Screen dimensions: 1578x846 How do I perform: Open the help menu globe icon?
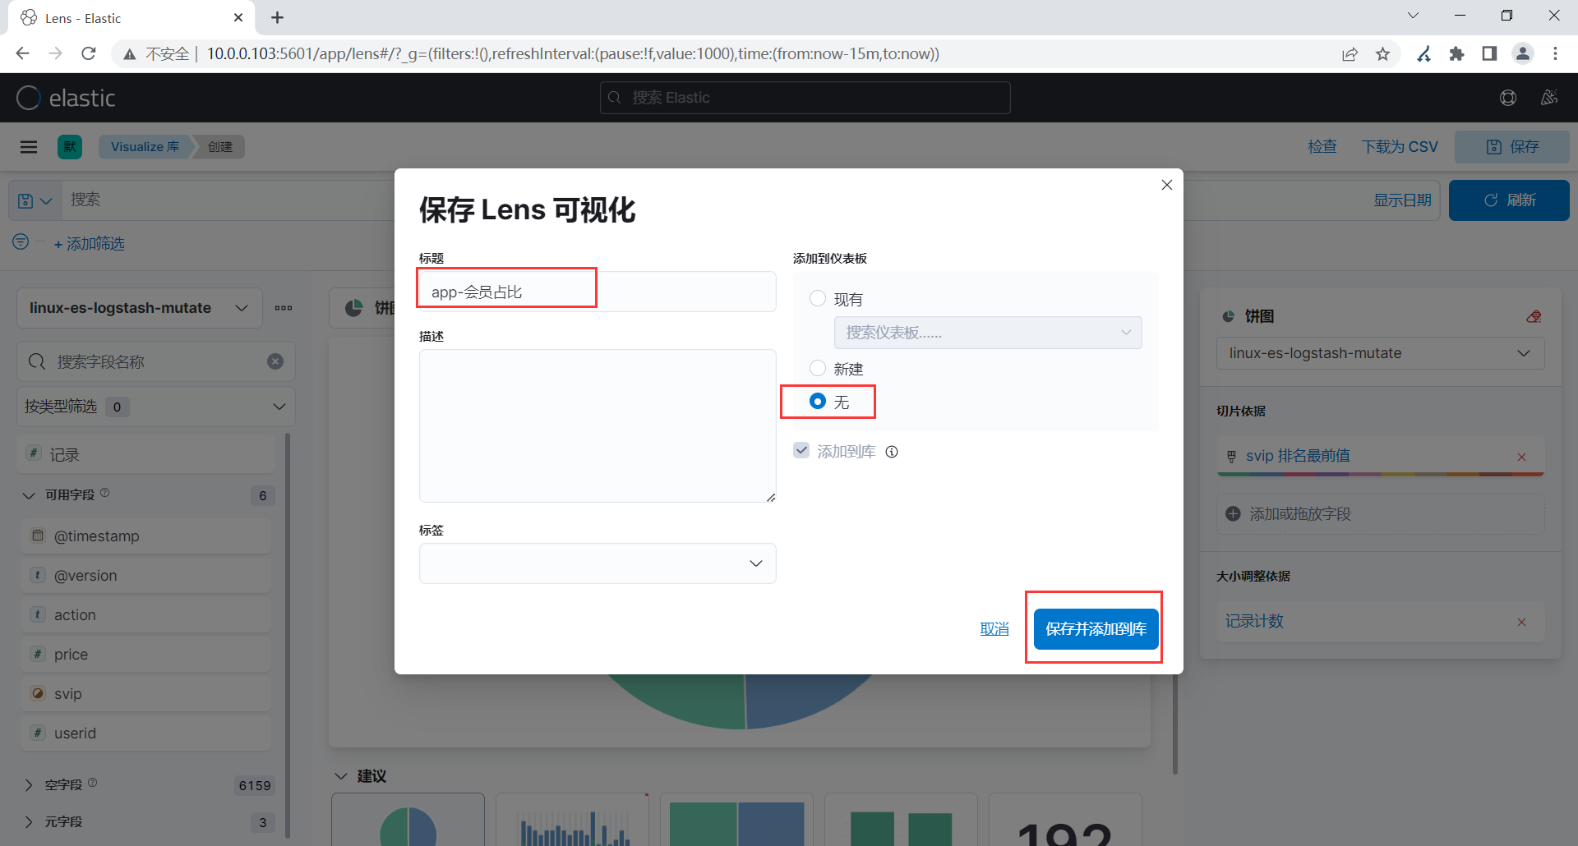[1508, 98]
